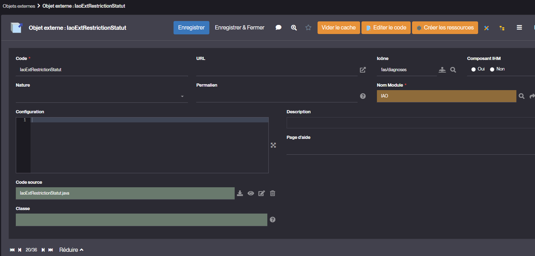This screenshot has width=535, height=256.
Task: Select Oui for Composant IHM
Action: pos(474,69)
